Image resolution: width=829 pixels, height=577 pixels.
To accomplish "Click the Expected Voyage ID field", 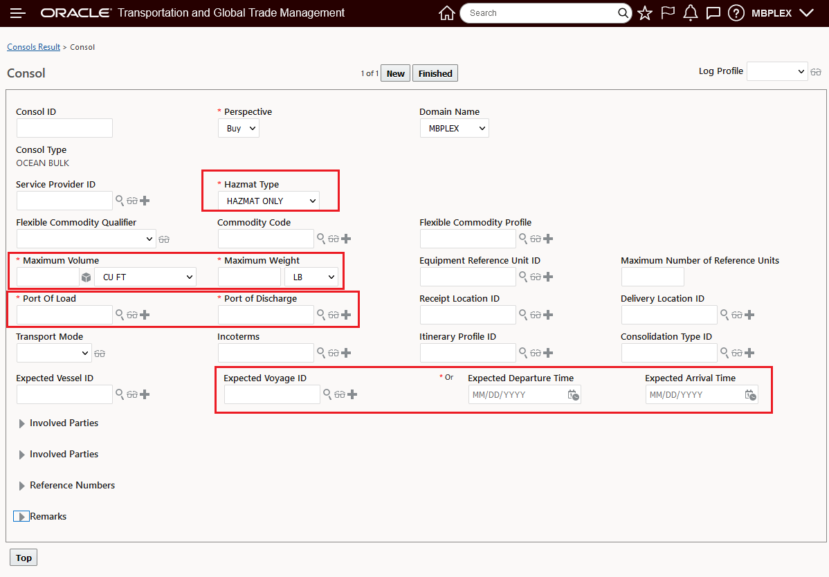I will coord(272,395).
